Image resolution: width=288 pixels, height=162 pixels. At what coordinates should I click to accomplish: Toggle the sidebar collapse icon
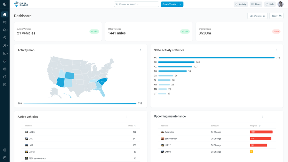(x=5, y=4)
